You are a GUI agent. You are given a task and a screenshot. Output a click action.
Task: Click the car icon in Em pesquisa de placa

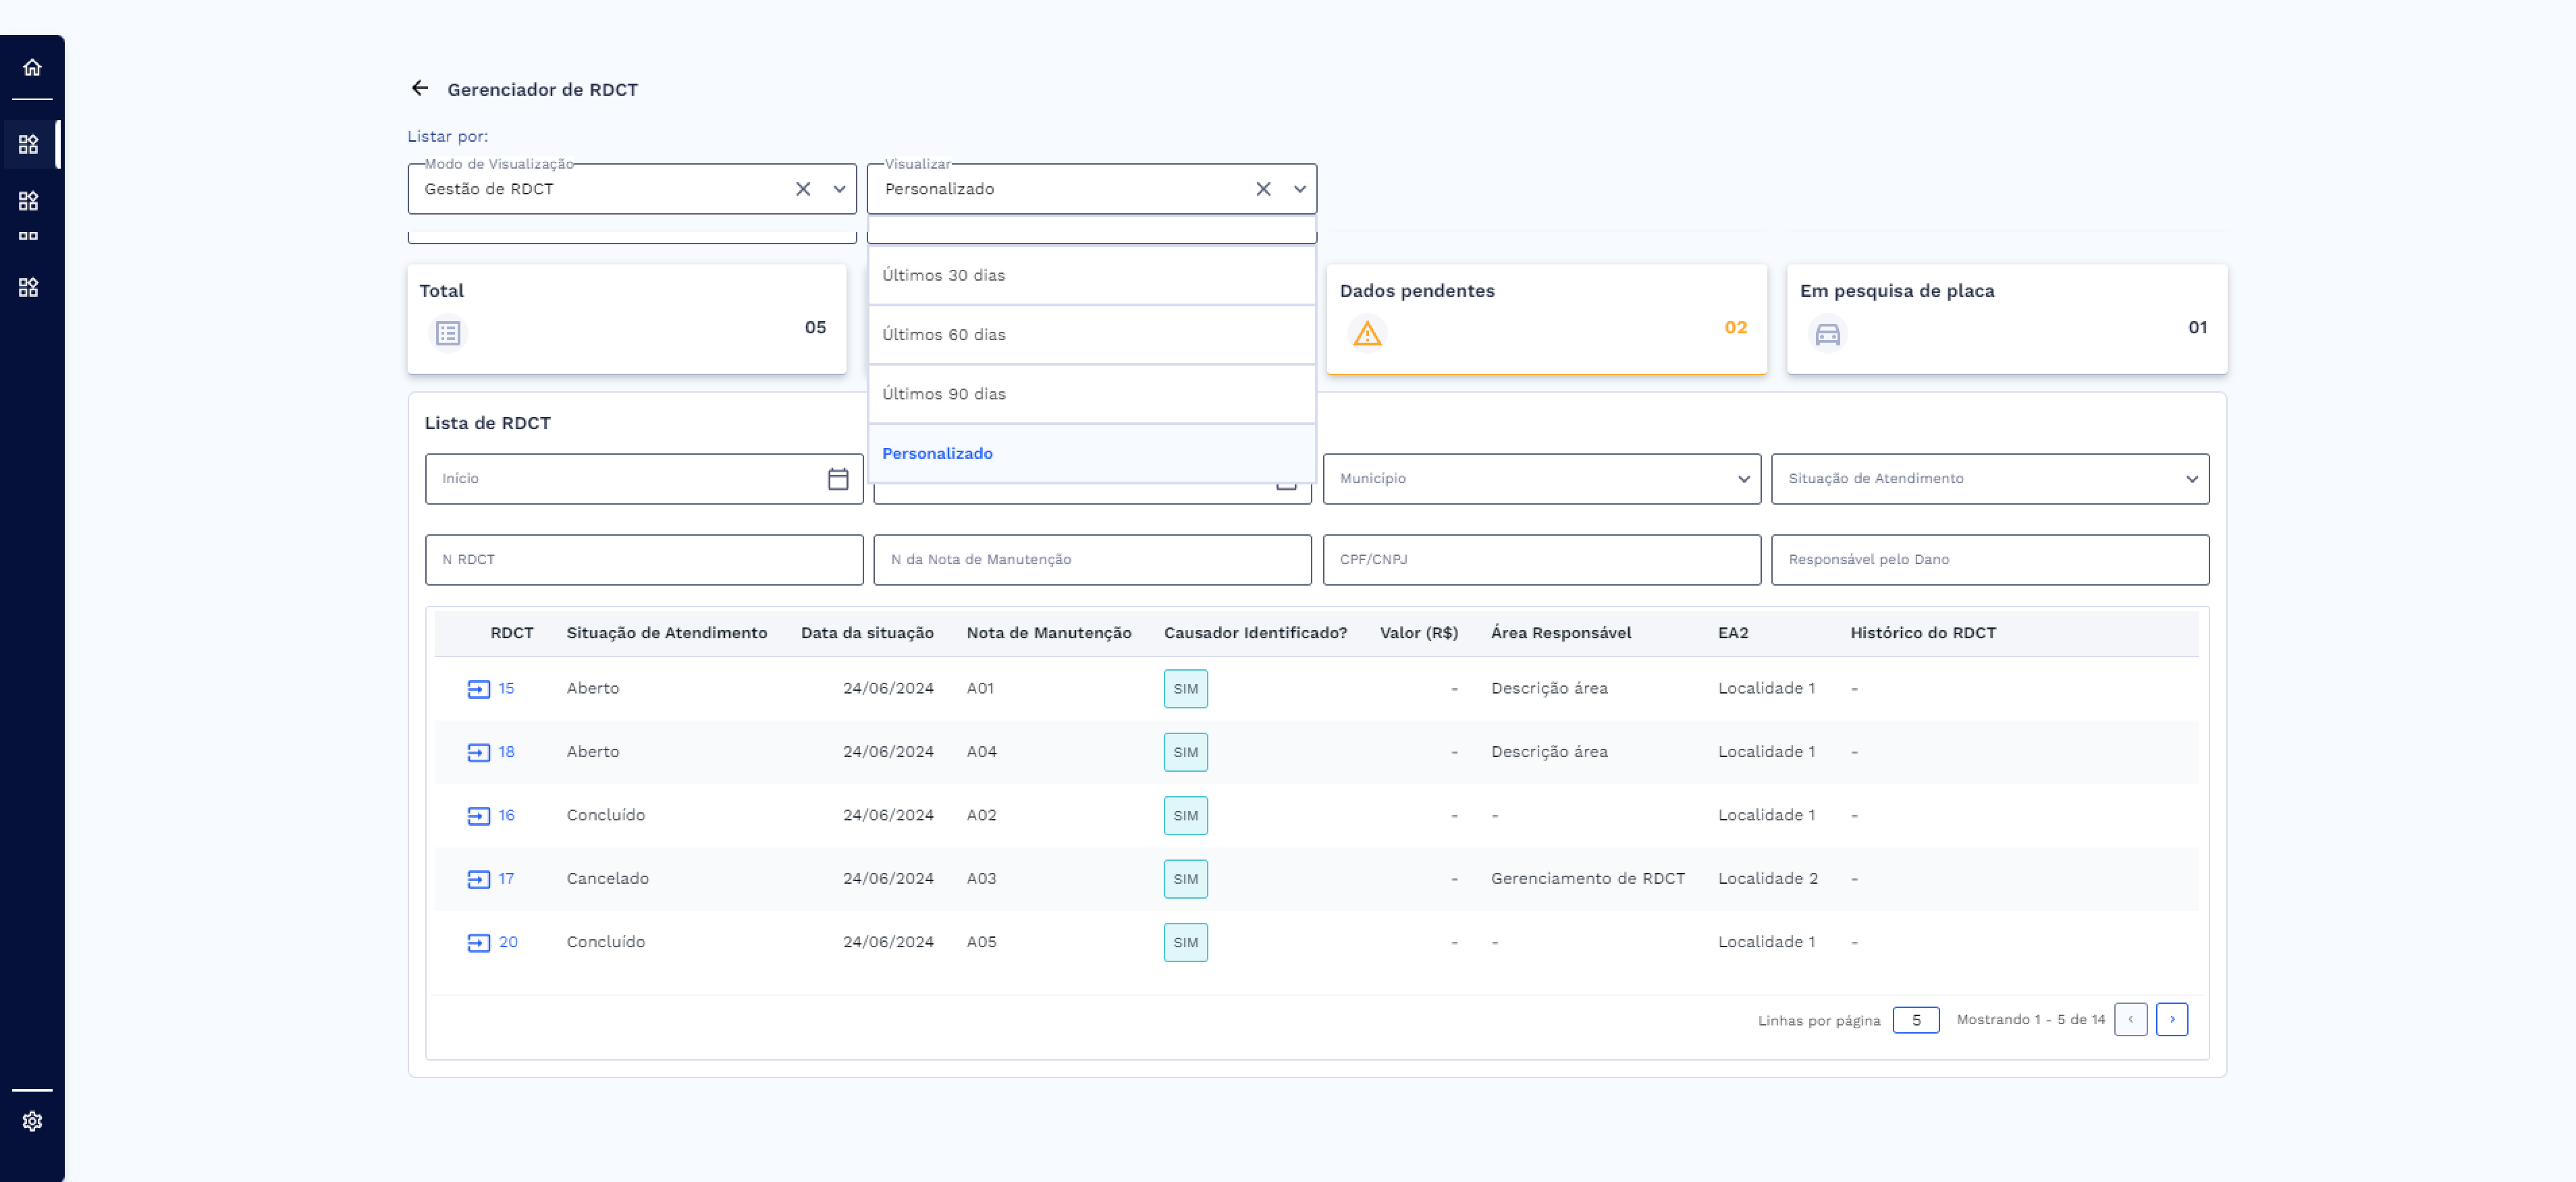pyautogui.click(x=1827, y=334)
